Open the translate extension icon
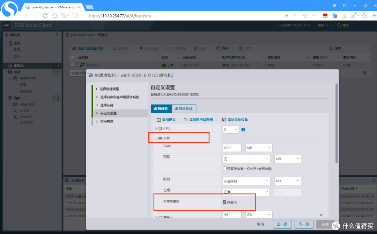The width and height of the screenshot is (377, 234). tap(335, 16)
